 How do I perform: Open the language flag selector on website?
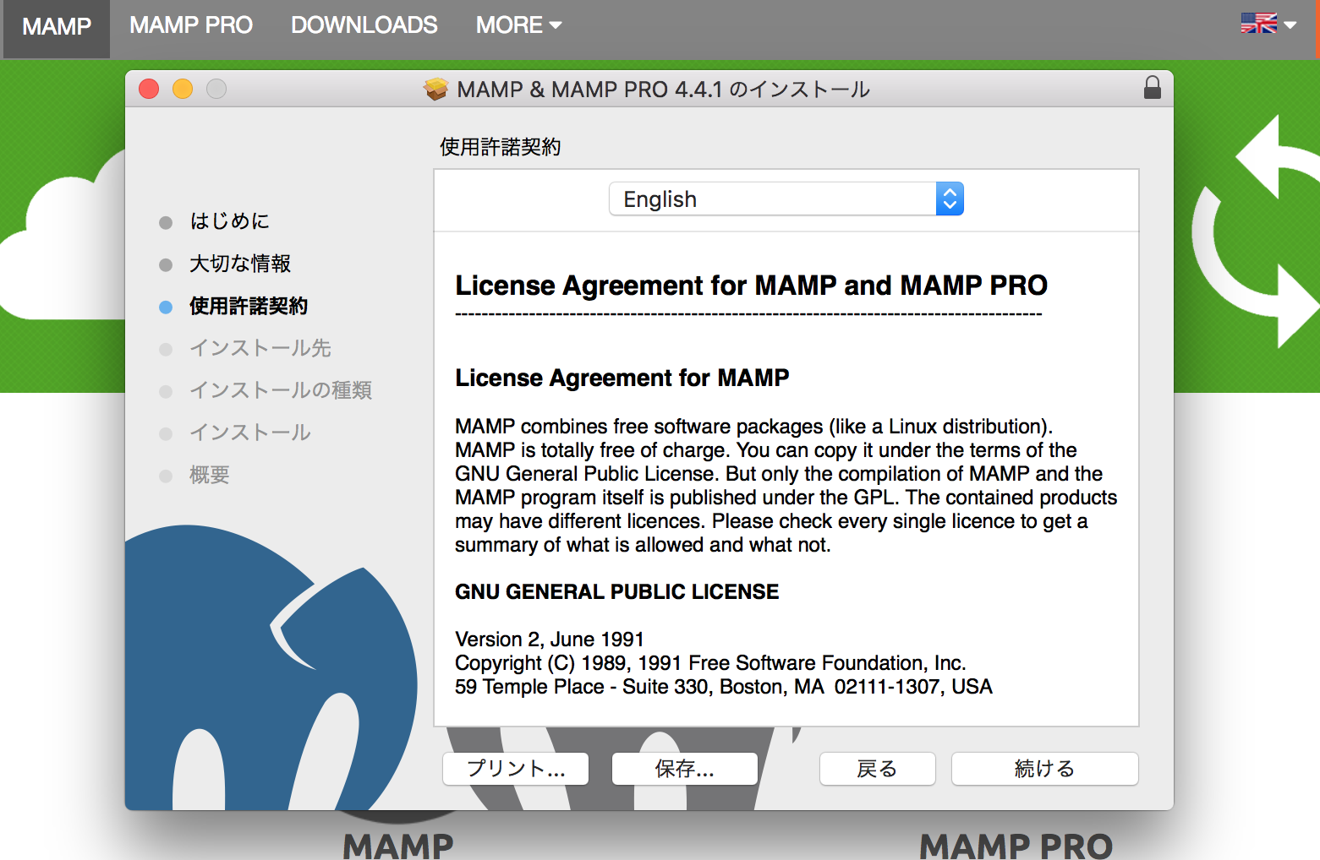(1268, 24)
